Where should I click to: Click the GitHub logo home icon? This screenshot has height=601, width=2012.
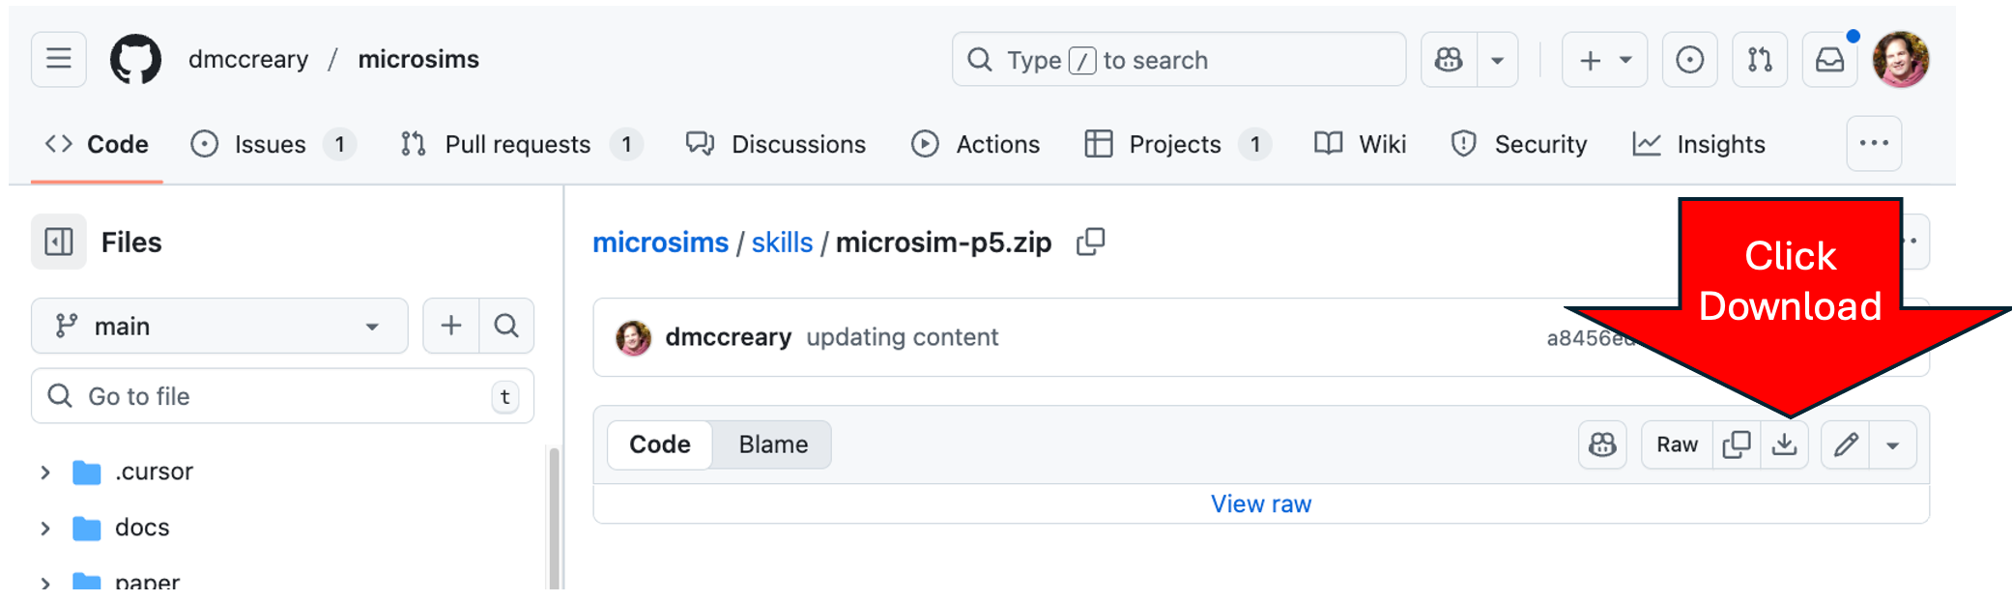click(135, 60)
